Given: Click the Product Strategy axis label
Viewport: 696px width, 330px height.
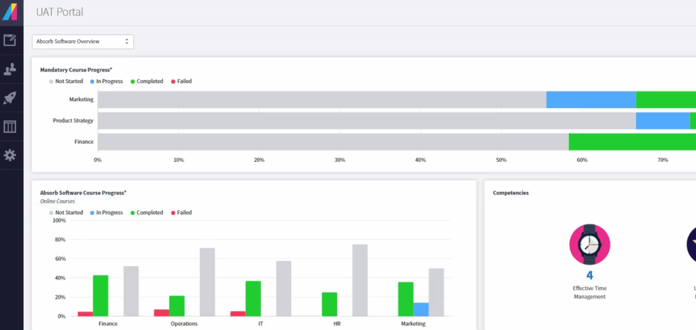Looking at the screenshot, I should click(73, 121).
